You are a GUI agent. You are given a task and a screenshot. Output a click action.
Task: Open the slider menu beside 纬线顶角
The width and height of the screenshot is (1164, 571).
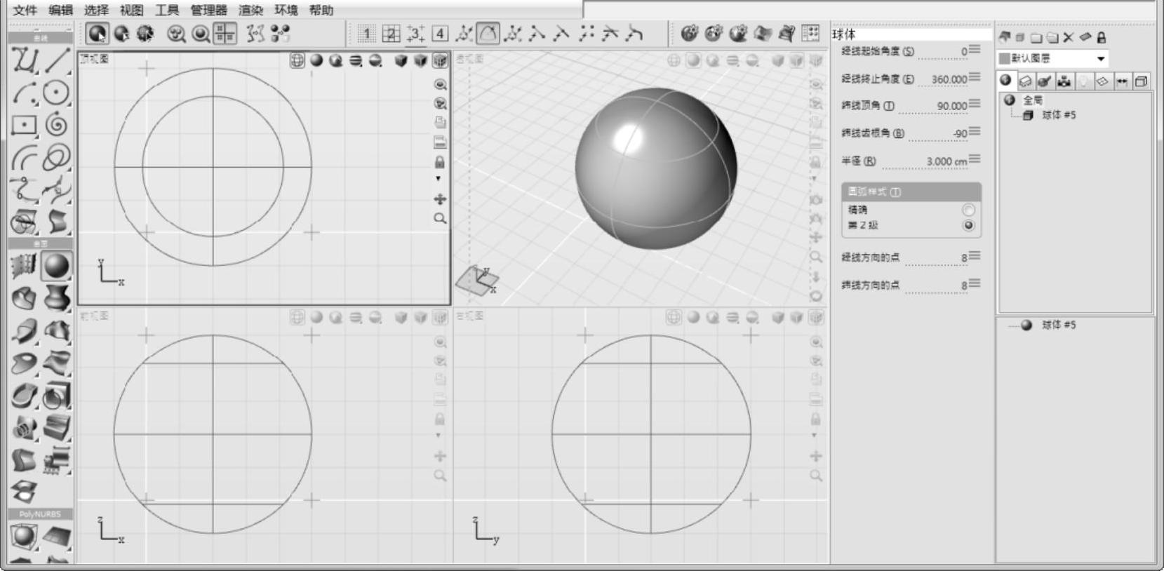(975, 104)
